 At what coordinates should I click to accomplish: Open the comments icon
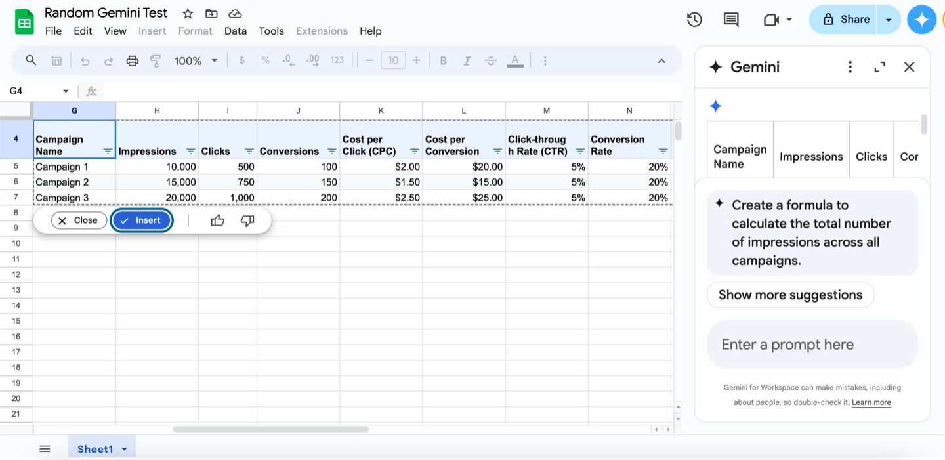pyautogui.click(x=730, y=20)
